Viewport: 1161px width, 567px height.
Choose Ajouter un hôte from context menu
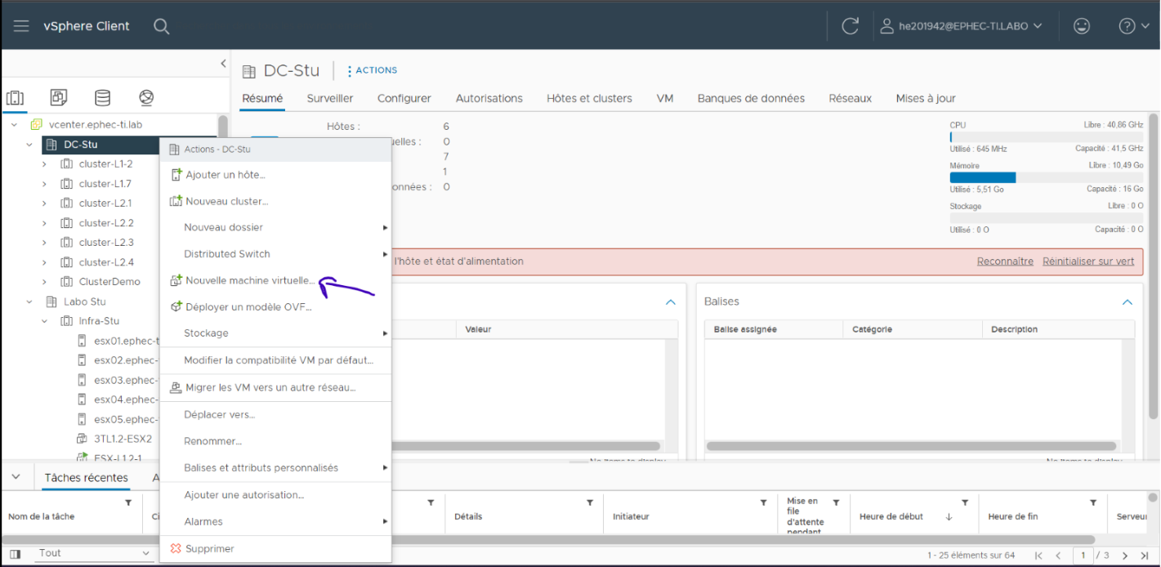[275, 175]
